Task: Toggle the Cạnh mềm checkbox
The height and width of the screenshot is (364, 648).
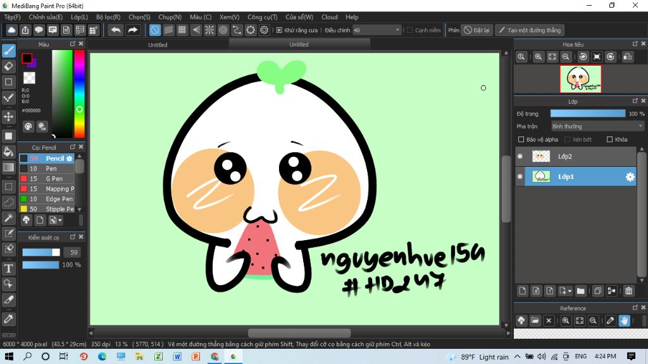Action: pyautogui.click(x=410, y=30)
